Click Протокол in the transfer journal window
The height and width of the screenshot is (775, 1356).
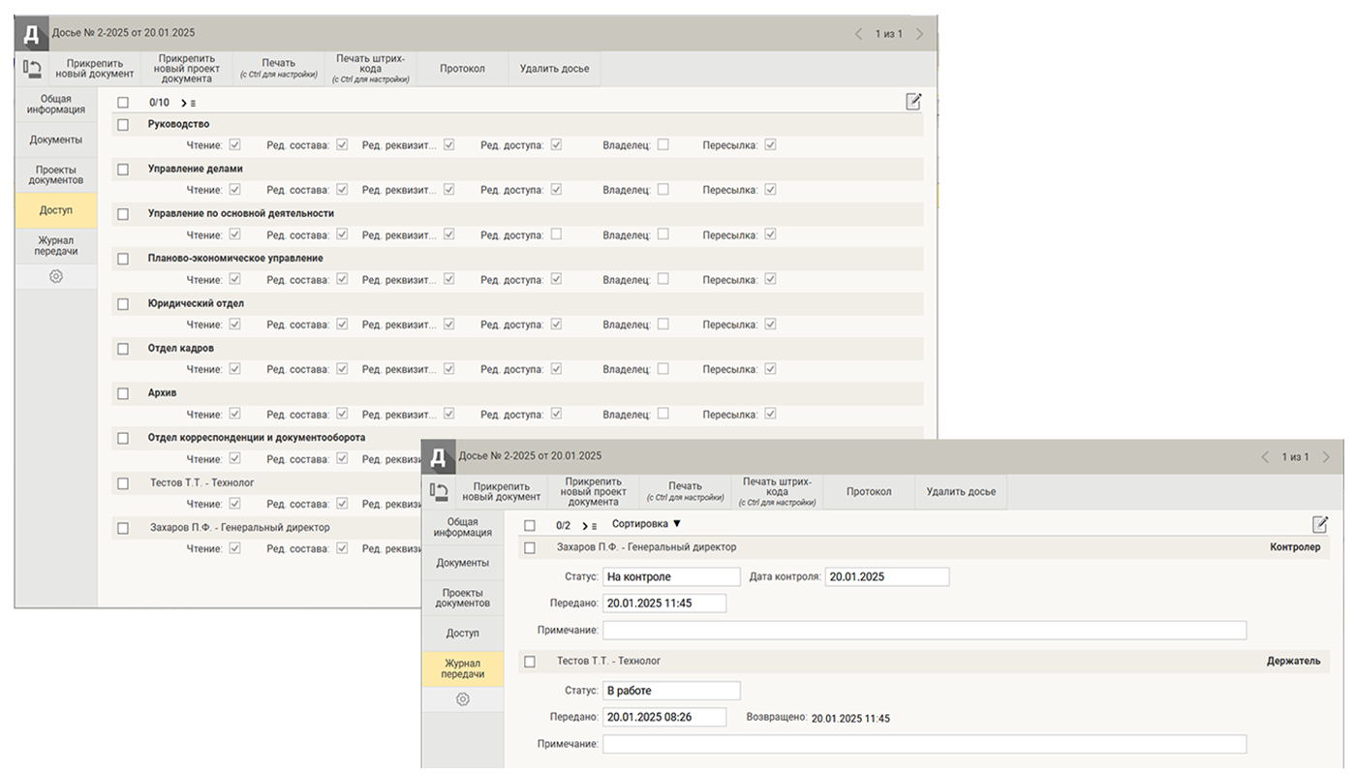point(869,492)
